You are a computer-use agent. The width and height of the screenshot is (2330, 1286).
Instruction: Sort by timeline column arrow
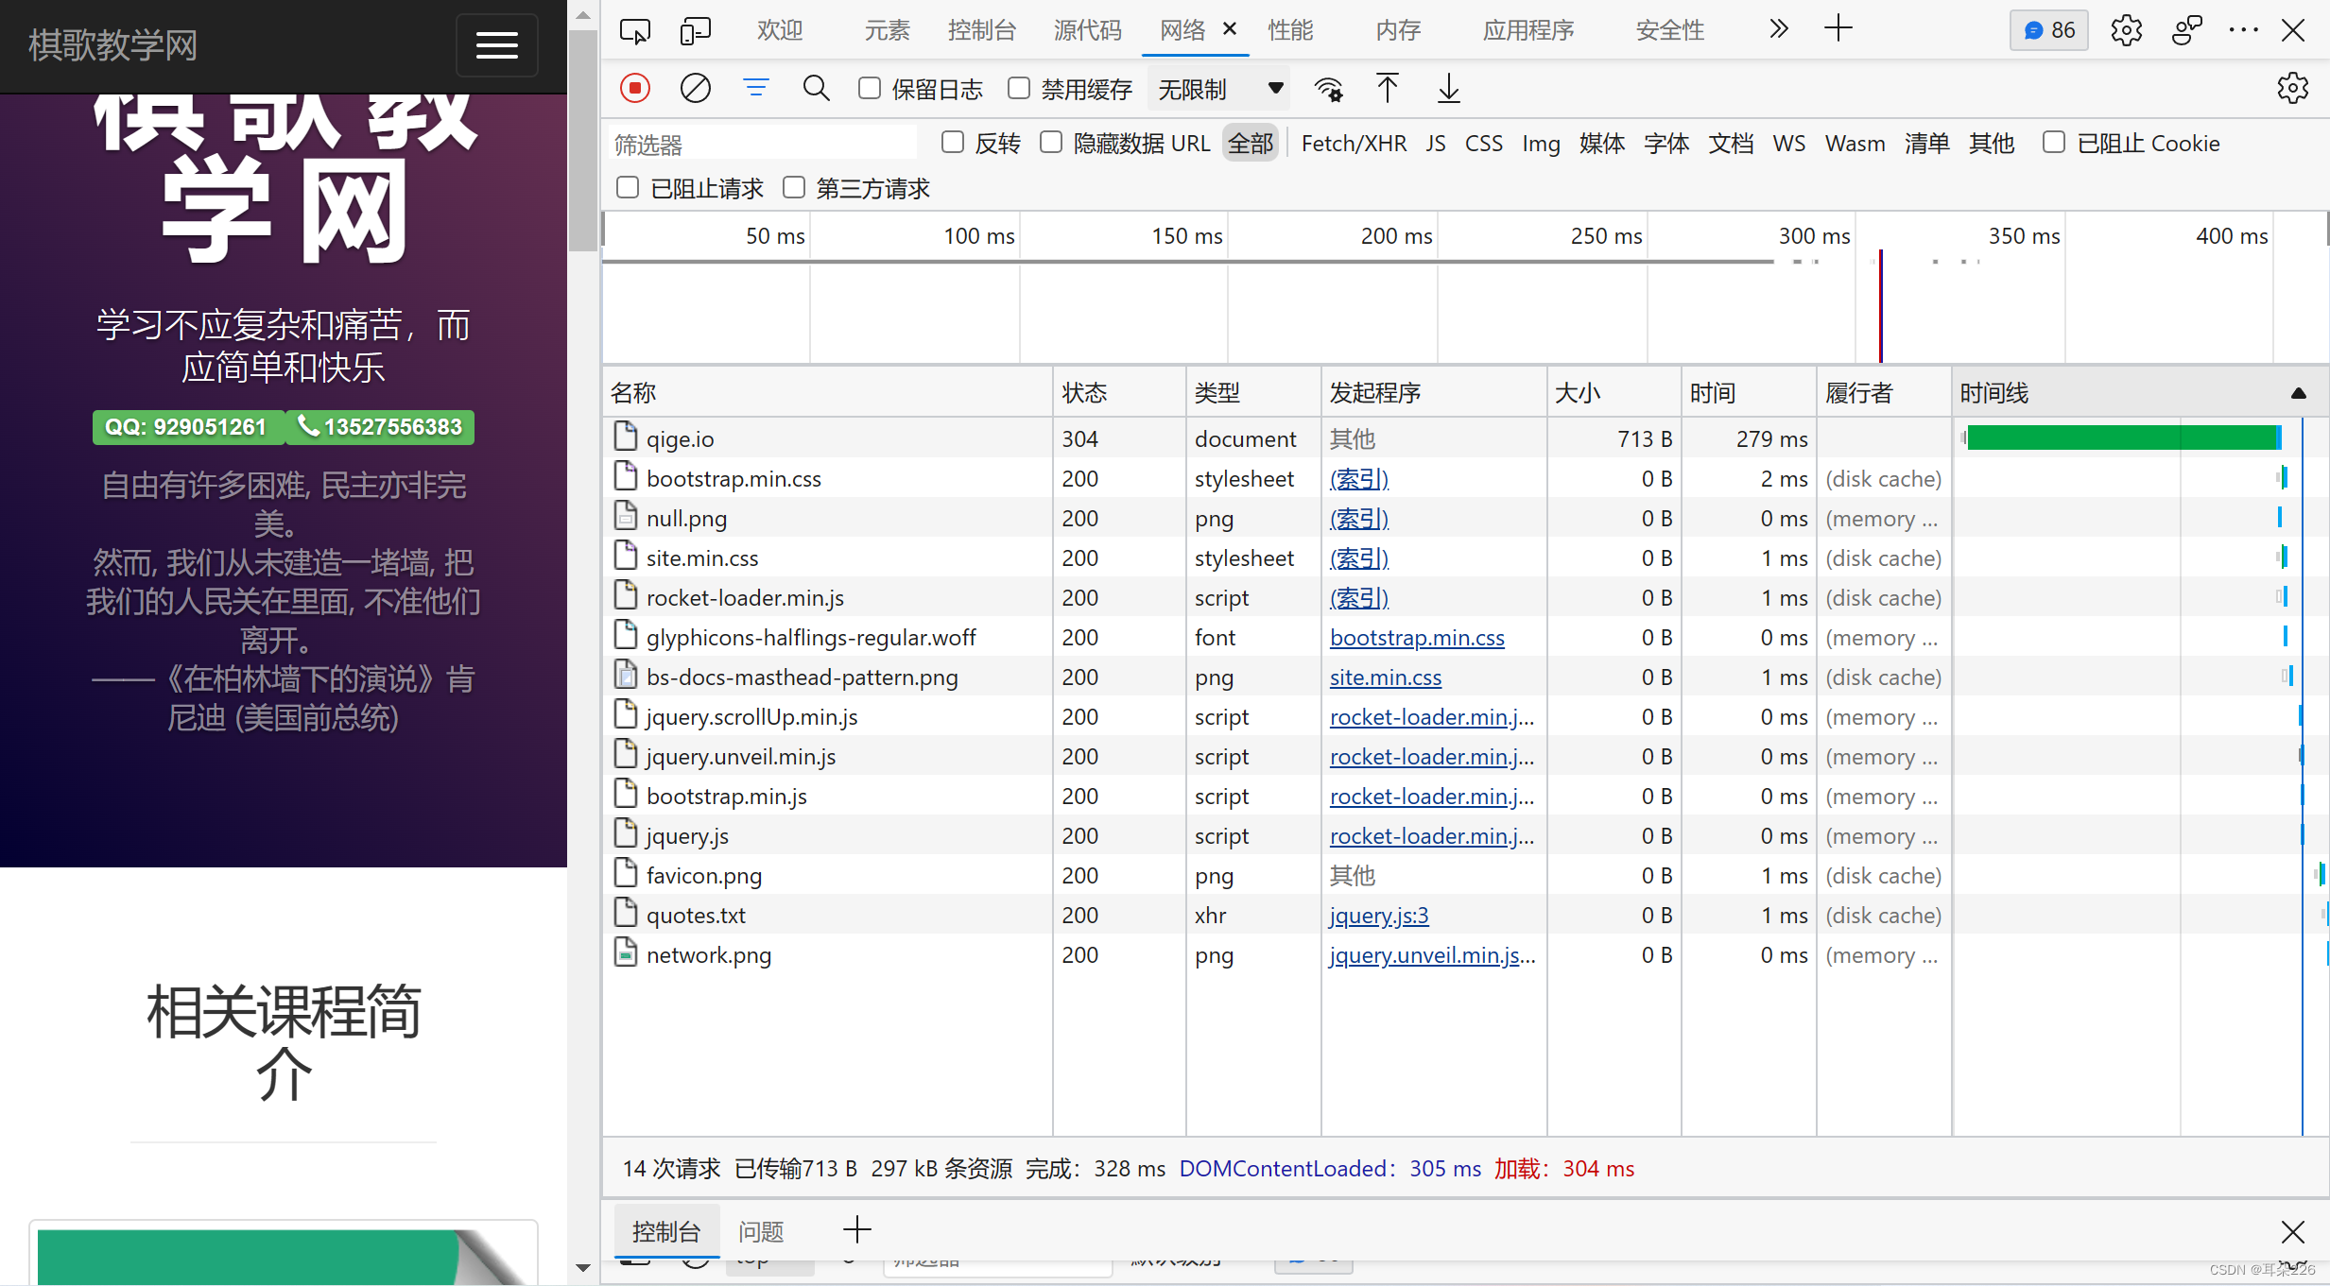tap(2298, 393)
